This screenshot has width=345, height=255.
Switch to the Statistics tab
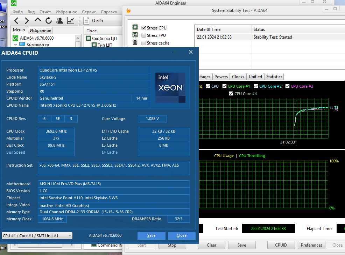(x=274, y=77)
